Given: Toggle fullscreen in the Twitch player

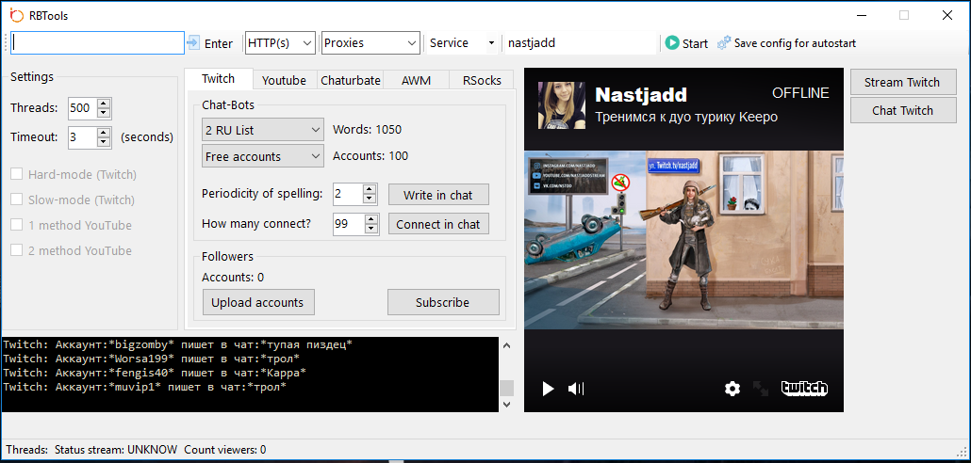Looking at the screenshot, I should (760, 388).
